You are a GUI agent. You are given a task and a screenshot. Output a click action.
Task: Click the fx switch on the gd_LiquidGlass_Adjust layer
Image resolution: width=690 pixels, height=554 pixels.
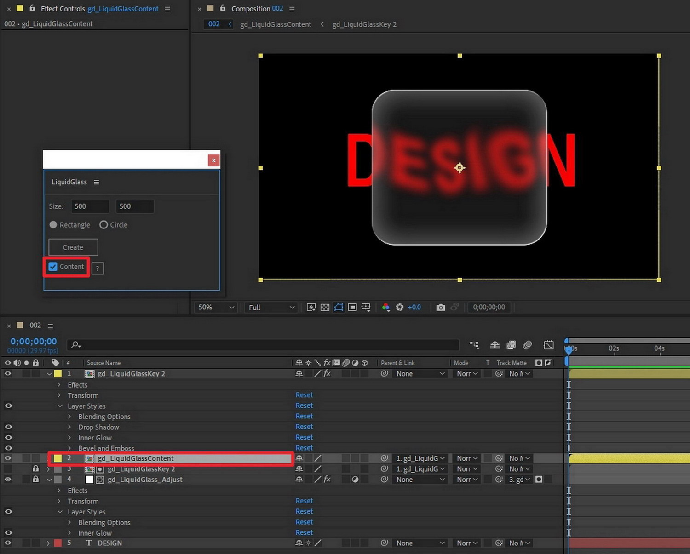(x=327, y=480)
